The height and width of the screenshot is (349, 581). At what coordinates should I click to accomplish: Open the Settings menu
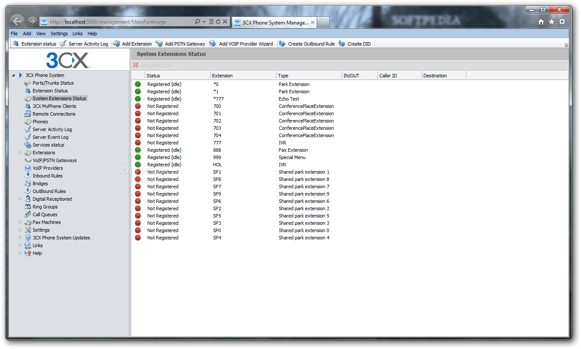pyautogui.click(x=59, y=34)
